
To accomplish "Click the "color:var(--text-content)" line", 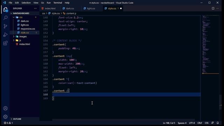I will click(x=78, y=83).
